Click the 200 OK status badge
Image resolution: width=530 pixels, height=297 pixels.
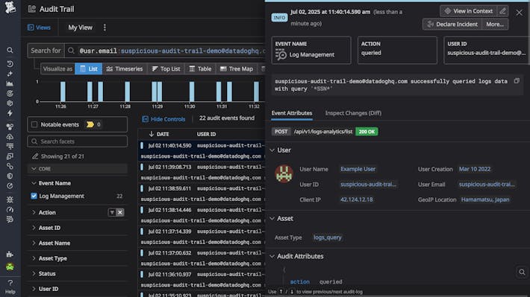[367, 132]
